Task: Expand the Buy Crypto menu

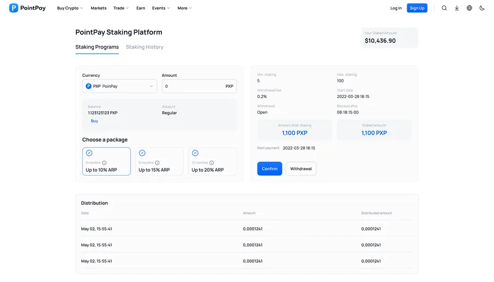Action: (70, 8)
